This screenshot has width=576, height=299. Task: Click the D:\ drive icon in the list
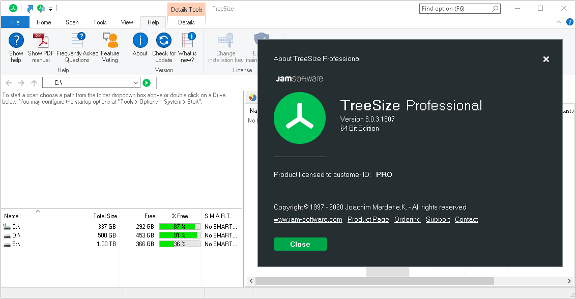point(7,235)
